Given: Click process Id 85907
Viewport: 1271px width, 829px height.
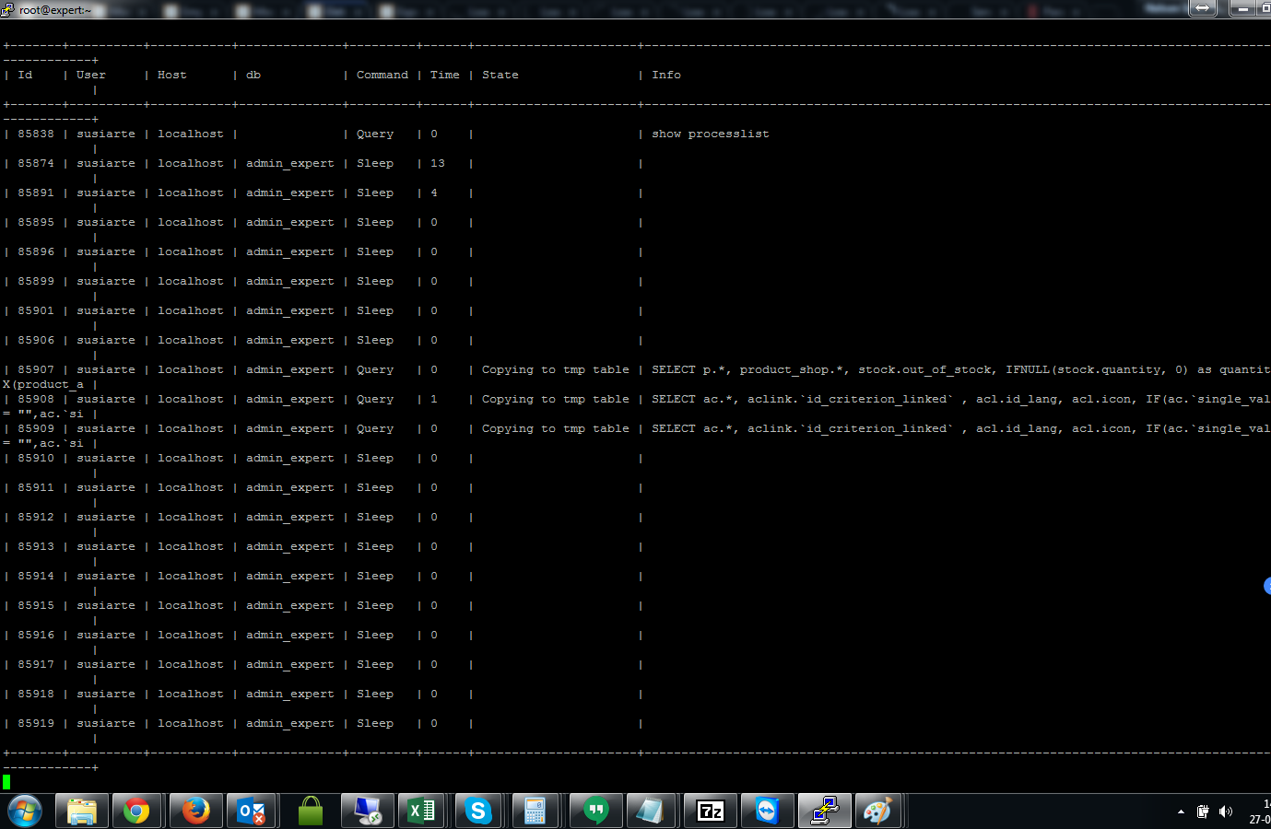Looking at the screenshot, I should tap(36, 370).
